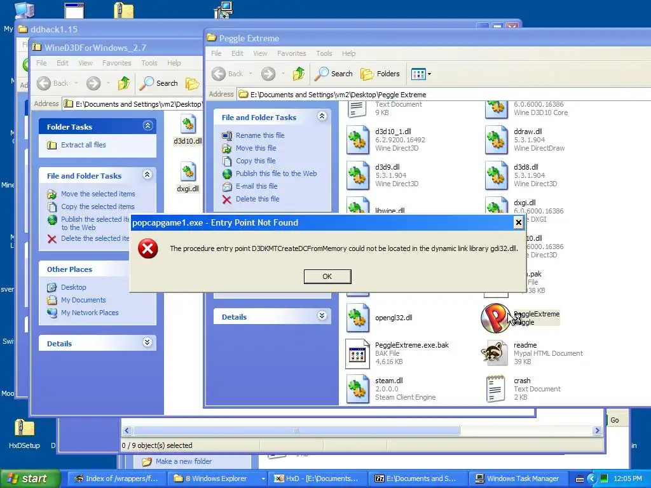Select the d3d8.dll file icon
Screen dimensions: 651x488
[x=496, y=175]
